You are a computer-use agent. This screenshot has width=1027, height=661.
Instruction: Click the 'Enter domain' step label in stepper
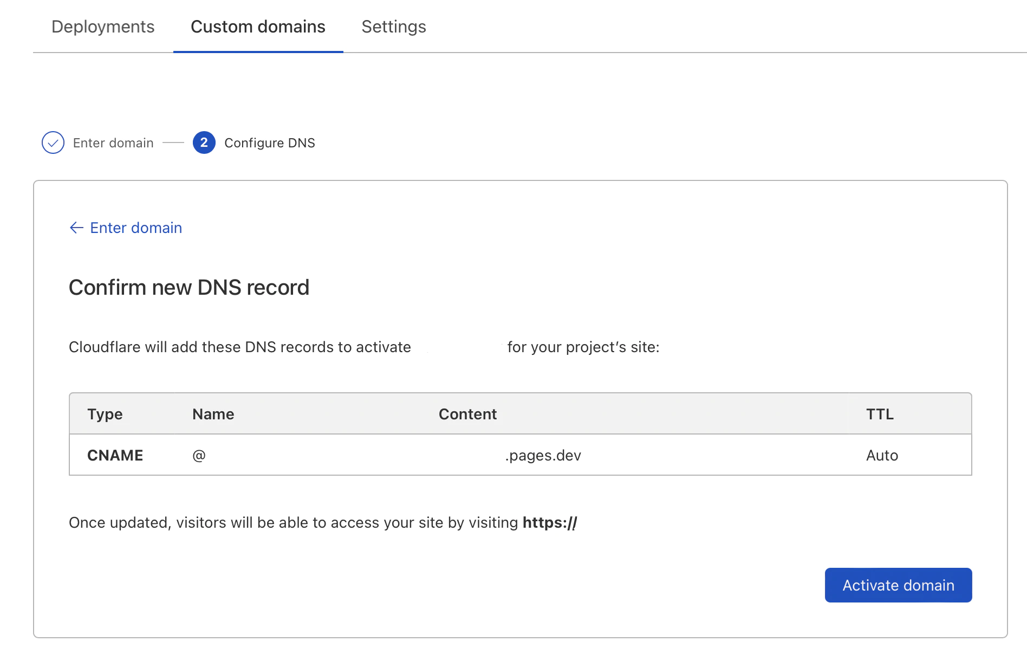coord(113,143)
